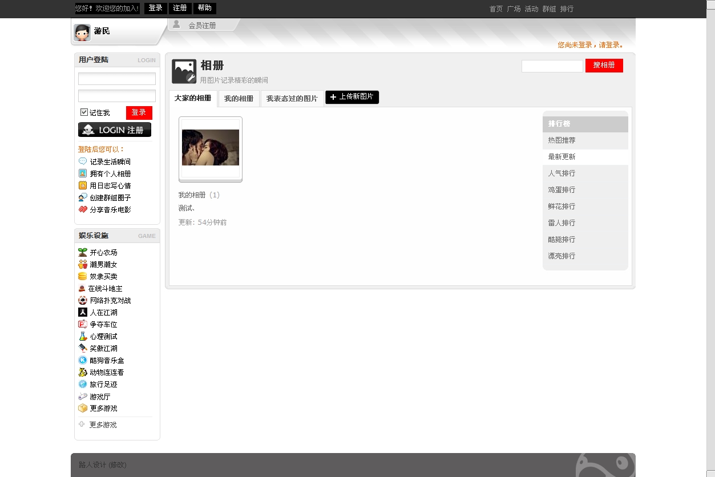The width and height of the screenshot is (715, 477).
Task: Open the 我的相册（1）album title link
Action: pos(199,195)
